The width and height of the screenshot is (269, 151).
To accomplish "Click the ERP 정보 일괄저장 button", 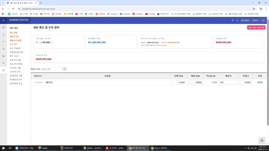I will click(256, 27).
